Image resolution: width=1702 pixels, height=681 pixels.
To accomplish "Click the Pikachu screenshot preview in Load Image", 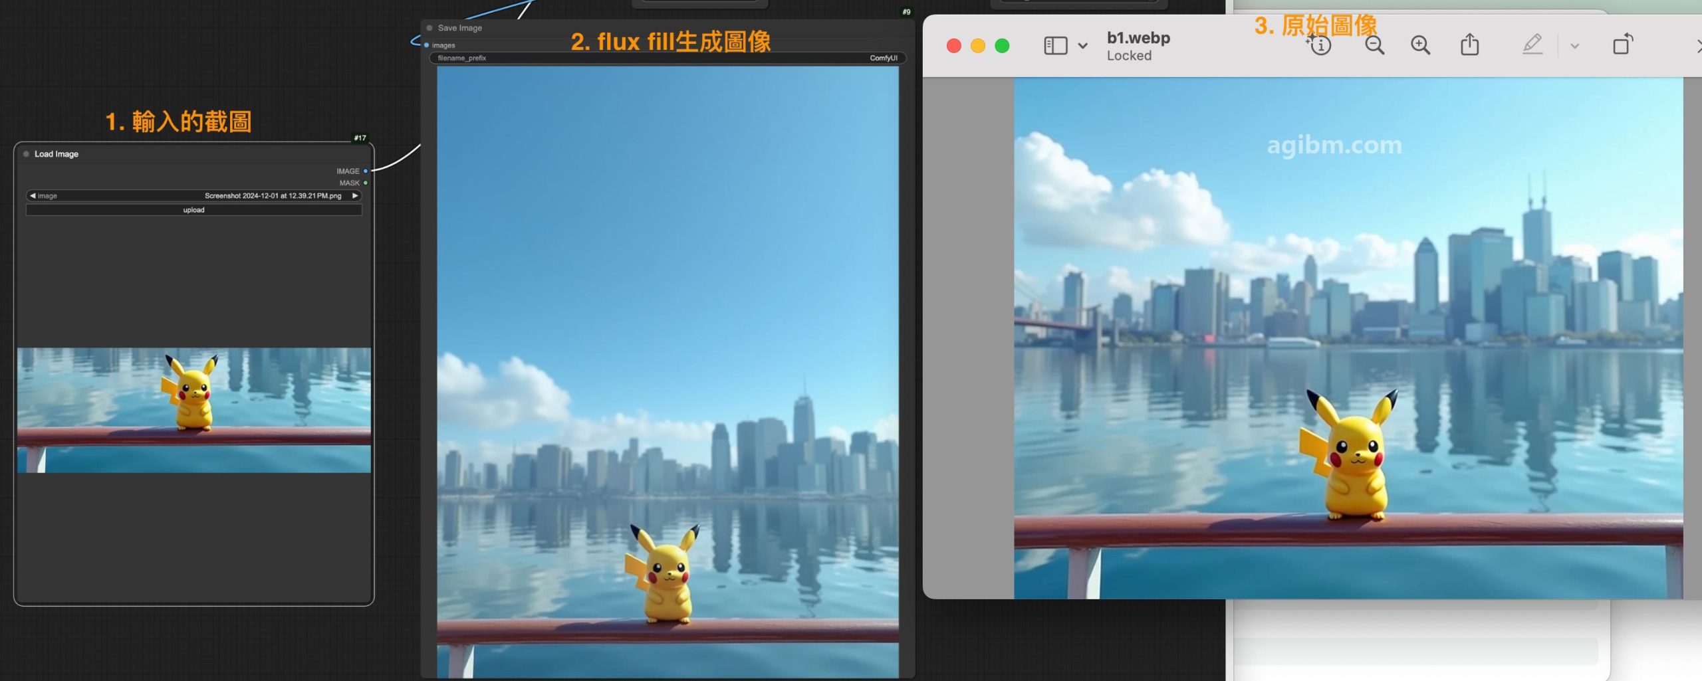I will 194,410.
